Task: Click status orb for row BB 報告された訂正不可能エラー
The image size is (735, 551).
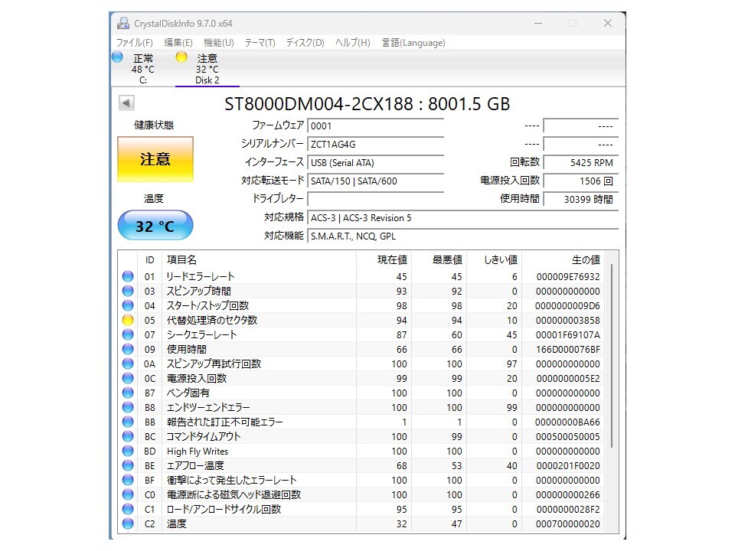Action: point(128,422)
